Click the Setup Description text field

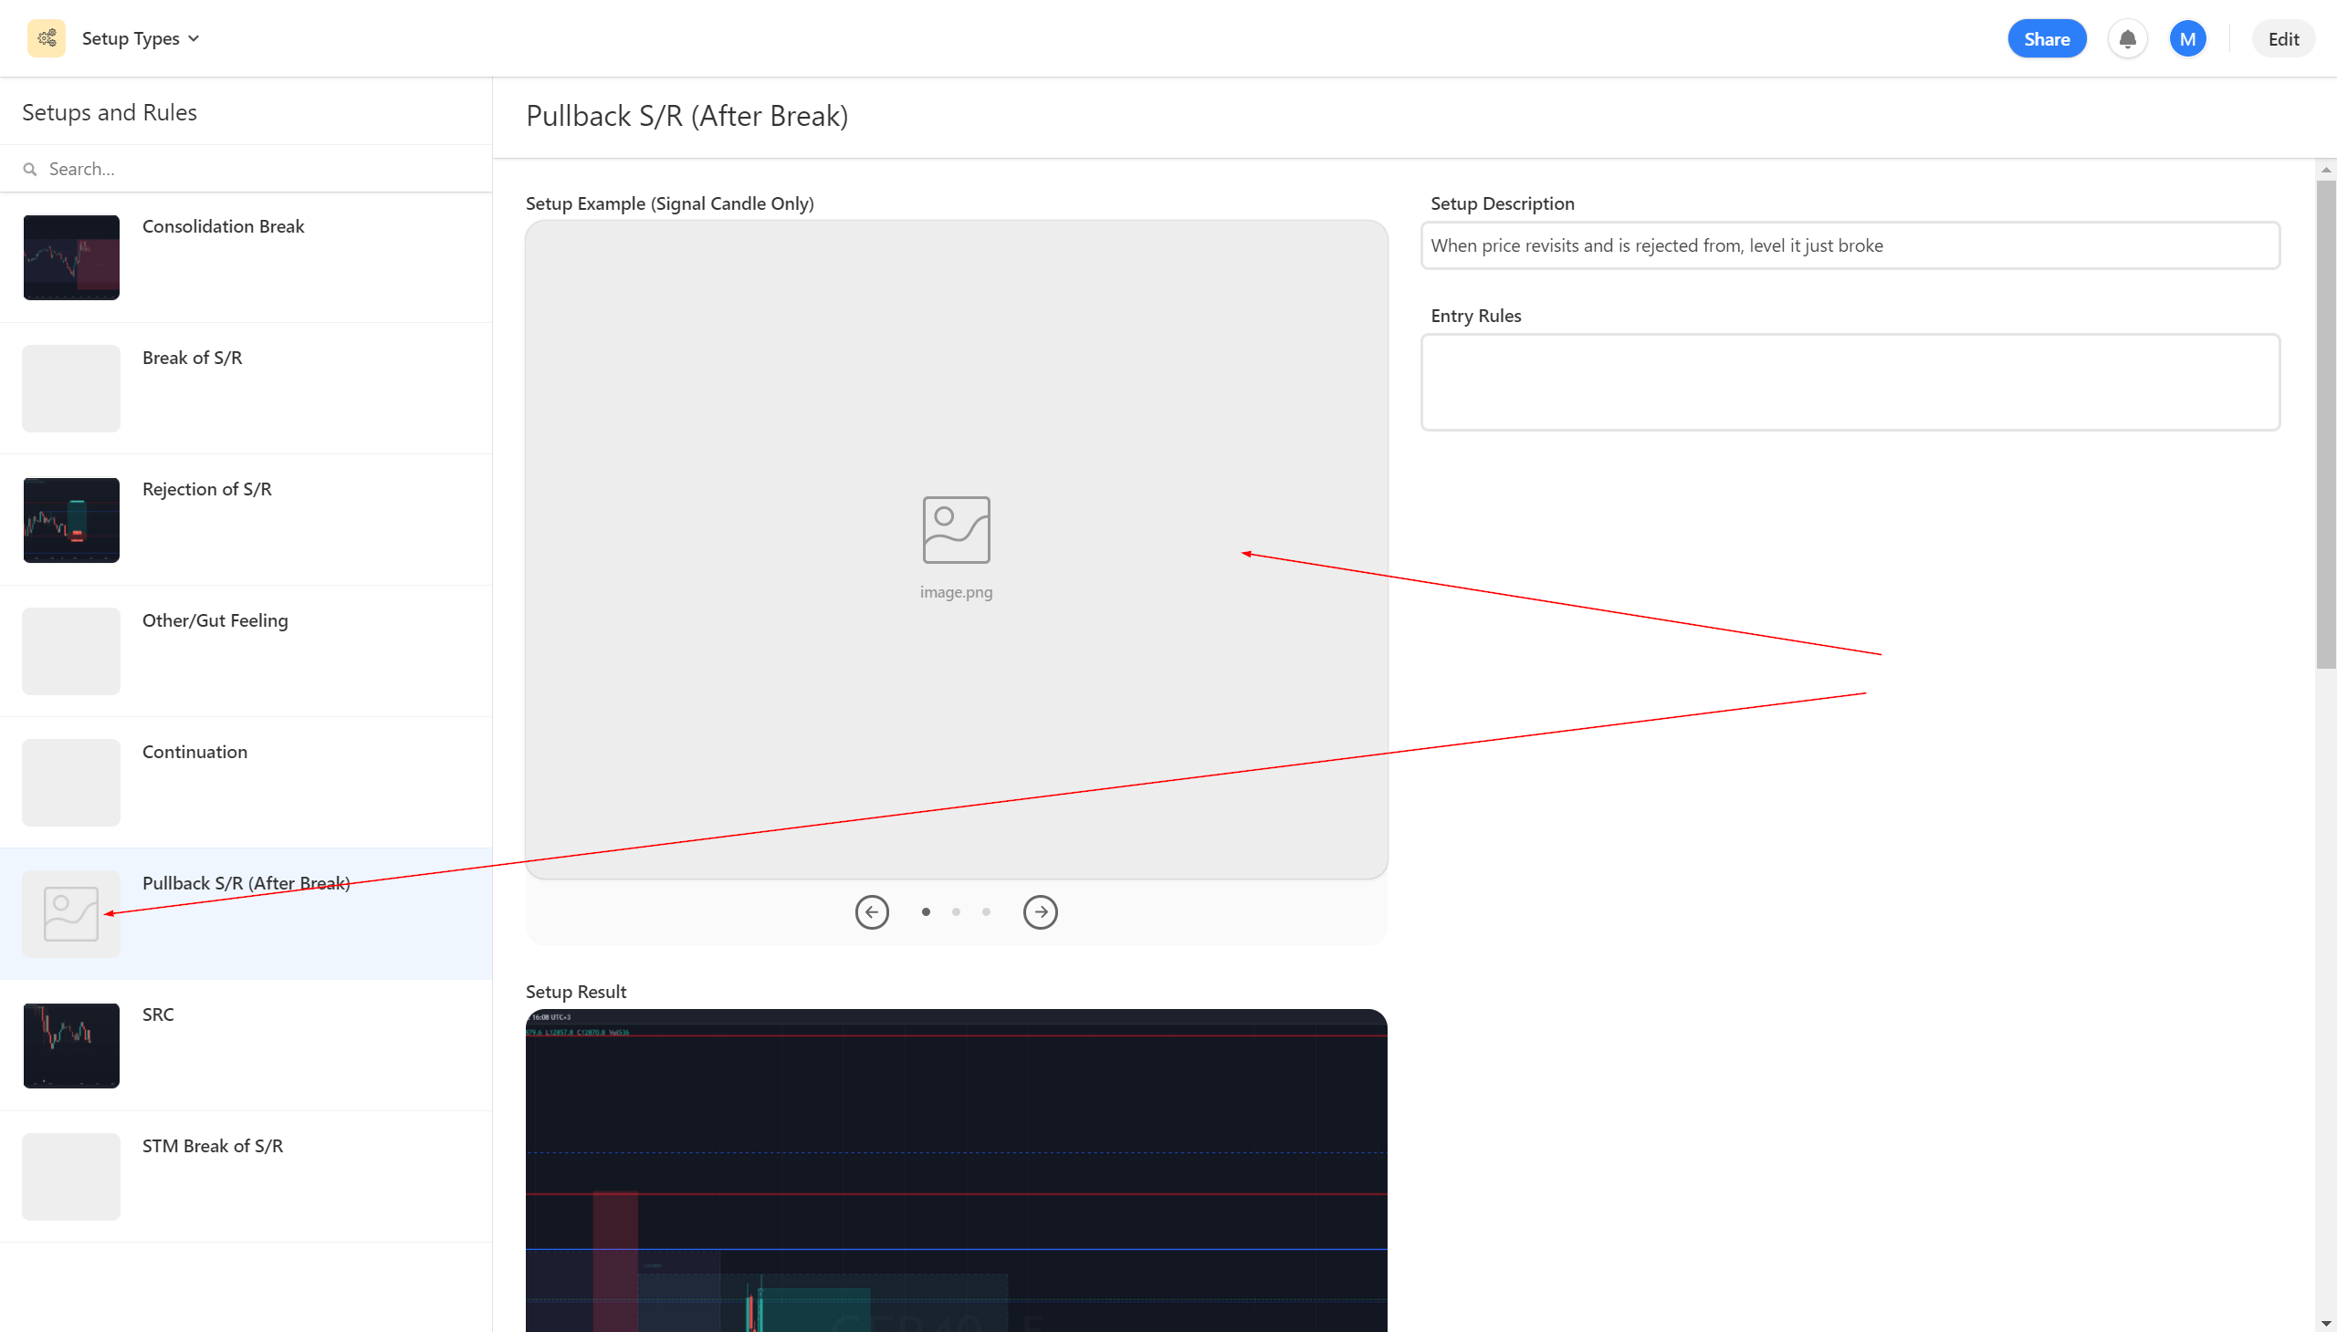[1850, 245]
